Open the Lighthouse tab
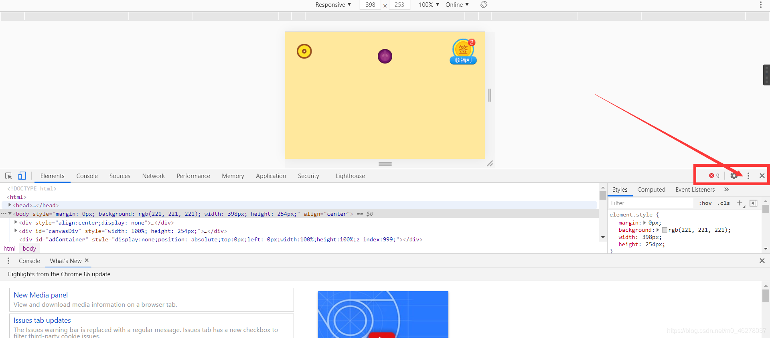 (x=350, y=176)
